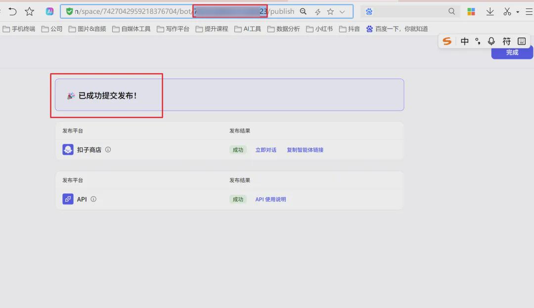The image size is (534, 308).
Task: Open the AI工具 bookmarks folder
Action: coord(251,29)
